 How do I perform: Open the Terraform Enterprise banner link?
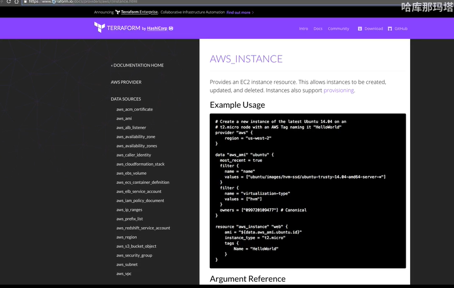point(140,12)
